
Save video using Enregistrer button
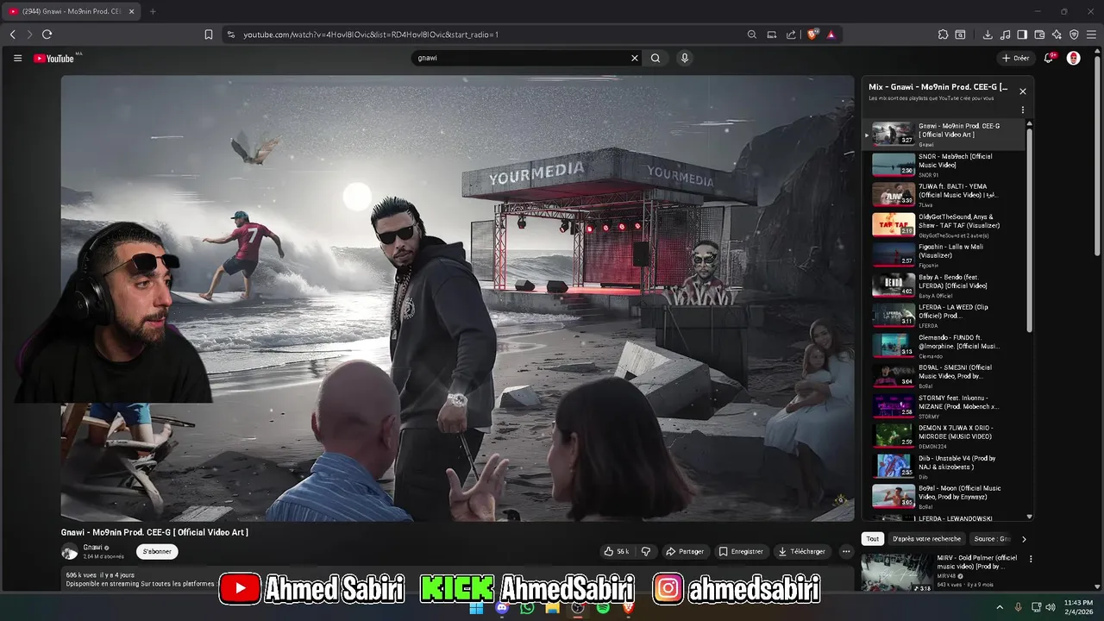click(741, 551)
